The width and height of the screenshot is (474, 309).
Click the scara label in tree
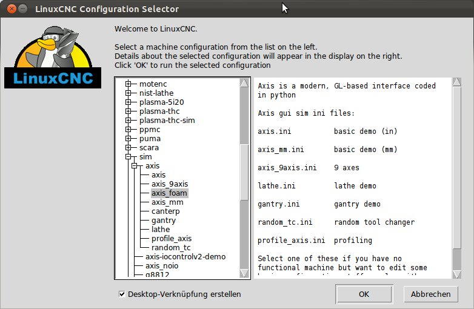pyautogui.click(x=149, y=147)
